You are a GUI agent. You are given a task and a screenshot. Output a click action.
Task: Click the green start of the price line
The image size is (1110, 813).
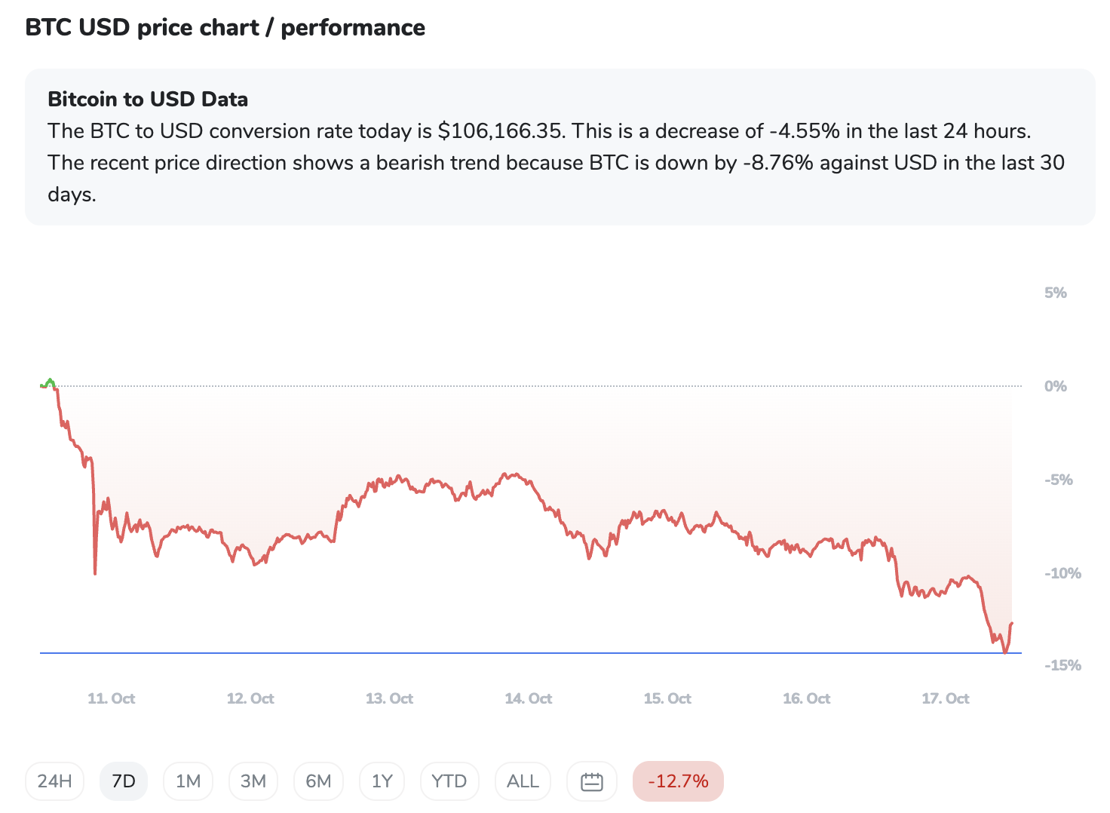click(x=48, y=383)
